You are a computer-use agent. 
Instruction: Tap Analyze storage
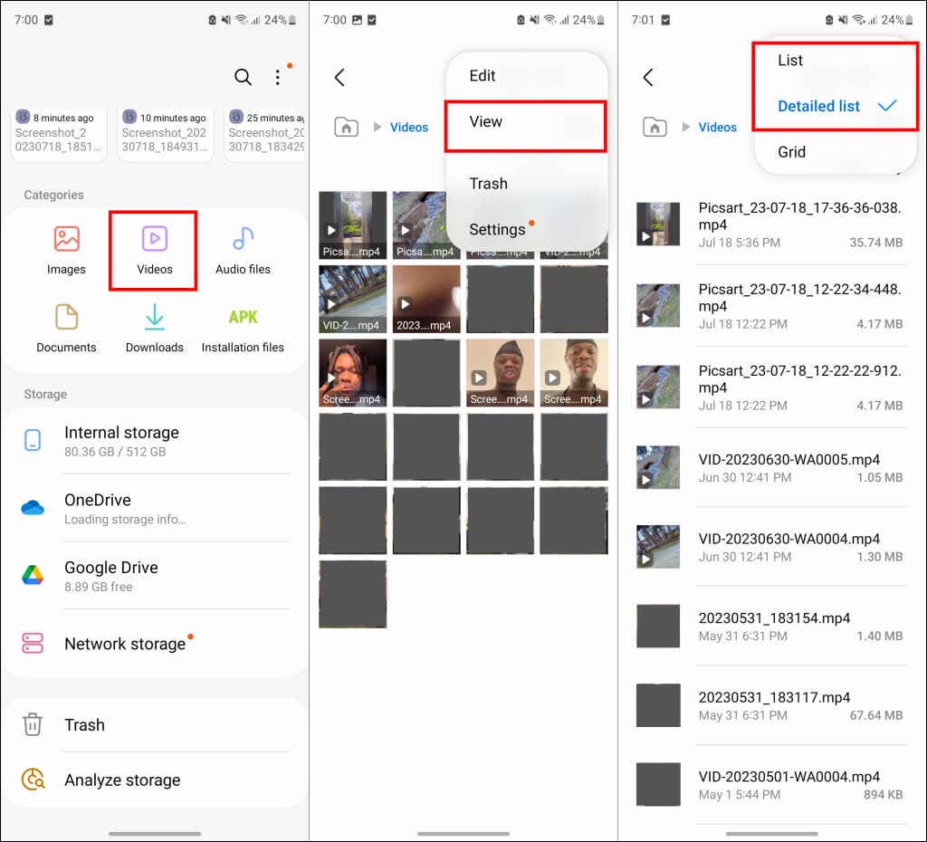pyautogui.click(x=122, y=780)
